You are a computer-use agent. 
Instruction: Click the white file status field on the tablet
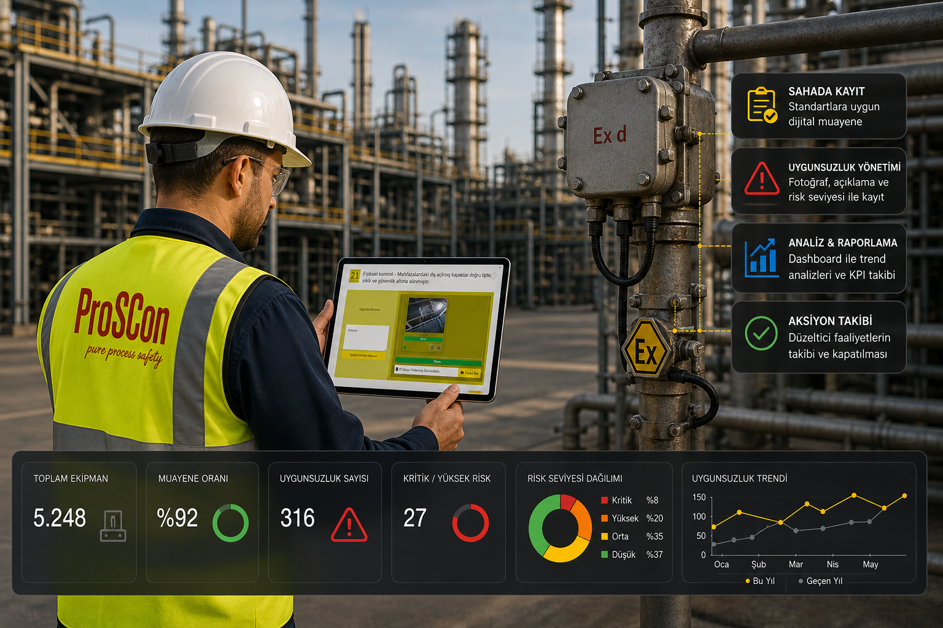(x=427, y=371)
